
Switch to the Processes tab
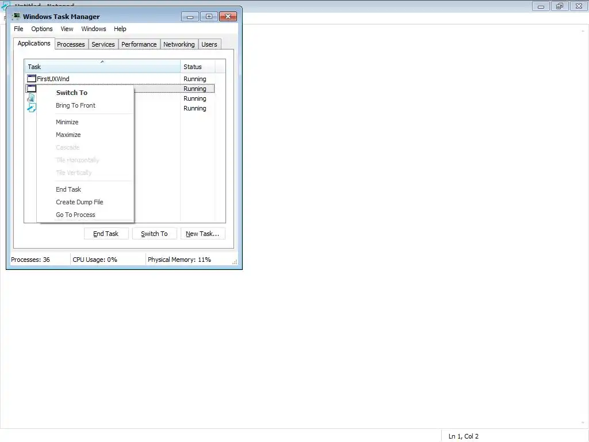click(x=71, y=44)
